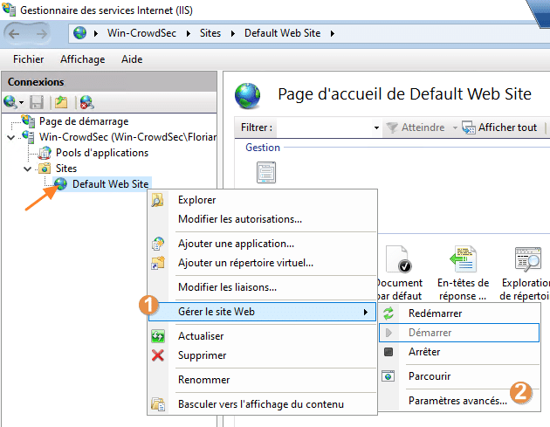Open En-têtes de réponse feature icon
The width and height of the screenshot is (550, 427).
click(463, 260)
